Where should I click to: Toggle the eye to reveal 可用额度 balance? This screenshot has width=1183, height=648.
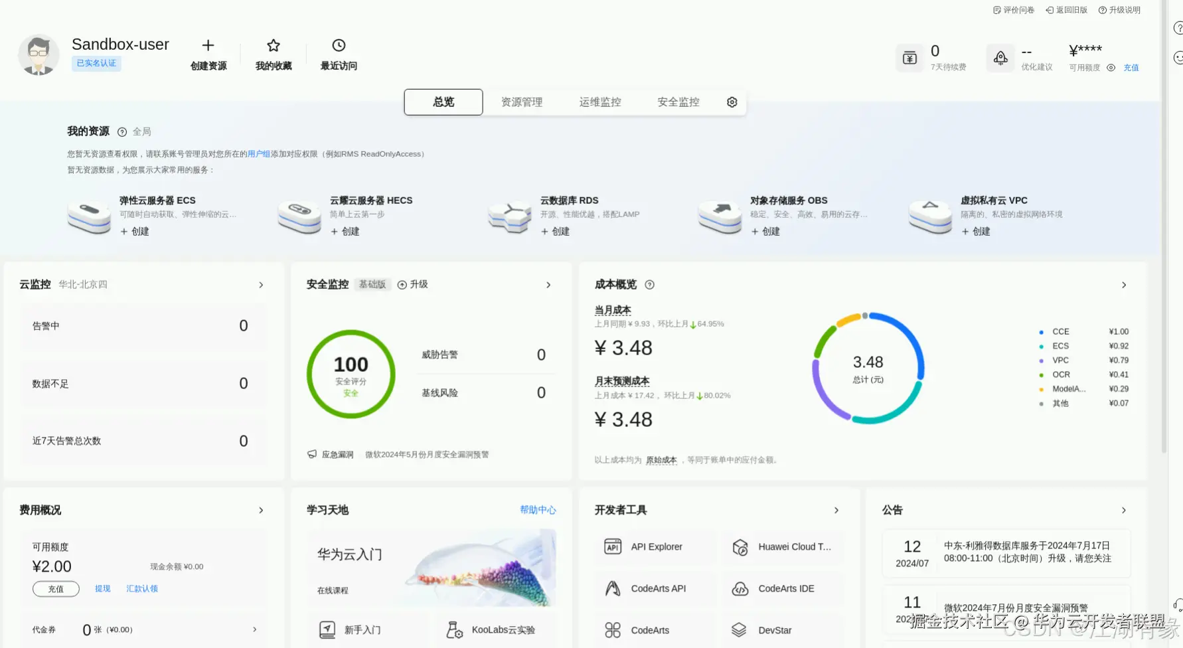[x=1111, y=67]
